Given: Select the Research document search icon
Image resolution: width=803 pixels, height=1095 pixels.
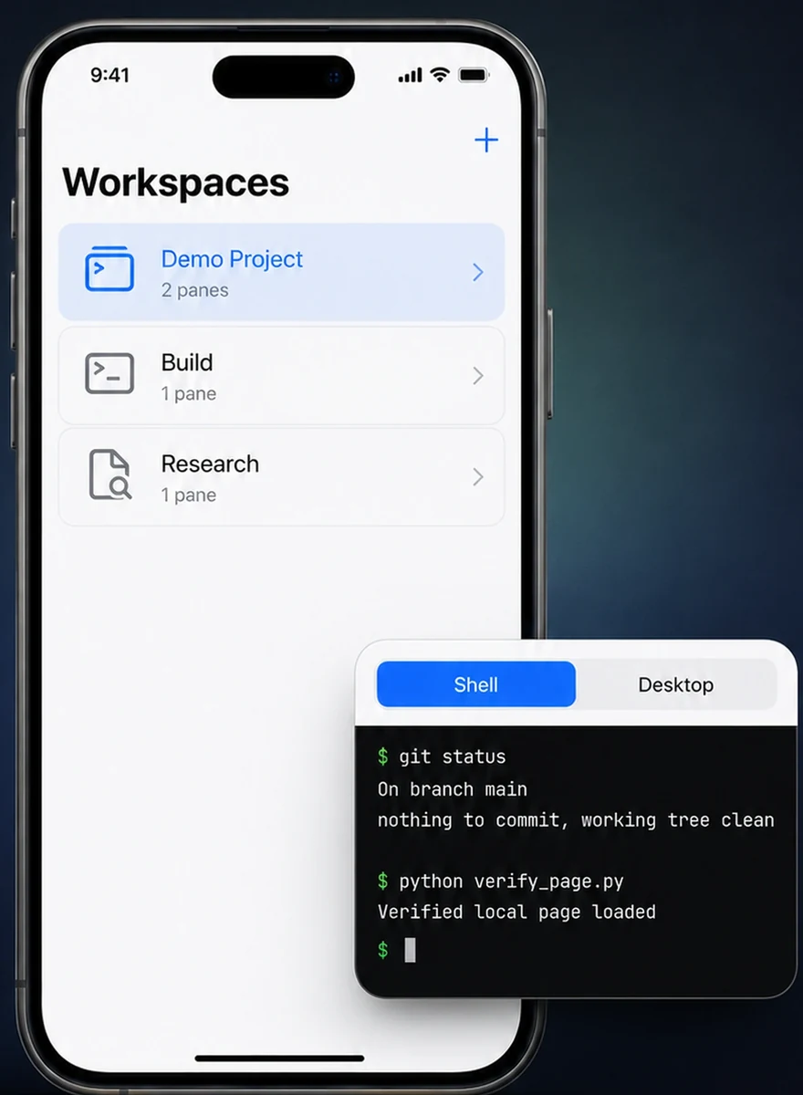Looking at the screenshot, I should tap(110, 474).
